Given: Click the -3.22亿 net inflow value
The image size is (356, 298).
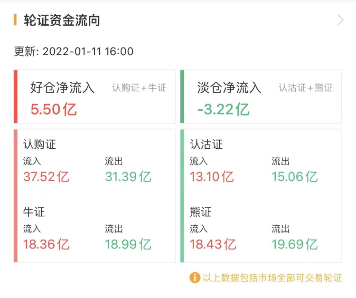Looking at the screenshot, I should tap(224, 109).
